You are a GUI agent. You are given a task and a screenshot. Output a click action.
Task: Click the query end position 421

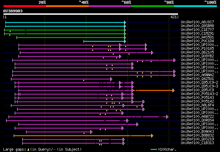coord(174,17)
